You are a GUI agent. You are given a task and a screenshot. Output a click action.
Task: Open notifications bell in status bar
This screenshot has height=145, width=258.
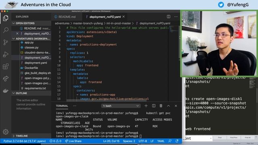(x=177, y=141)
